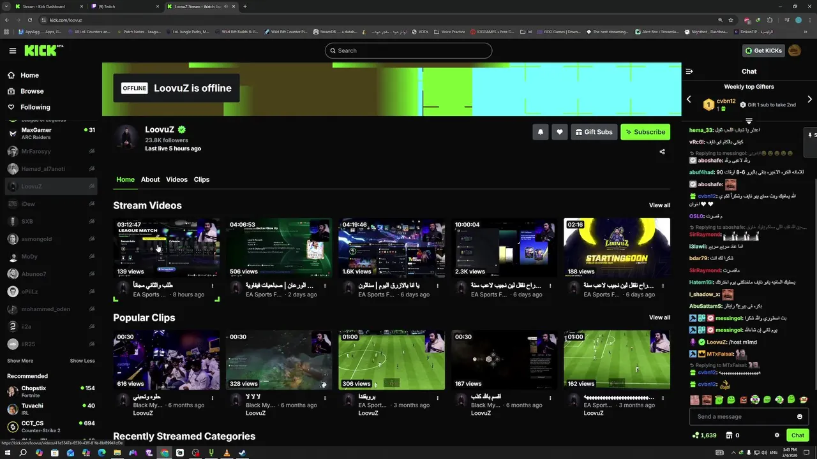
Task: Click Show Less in sidebar
Action: [x=82, y=361]
